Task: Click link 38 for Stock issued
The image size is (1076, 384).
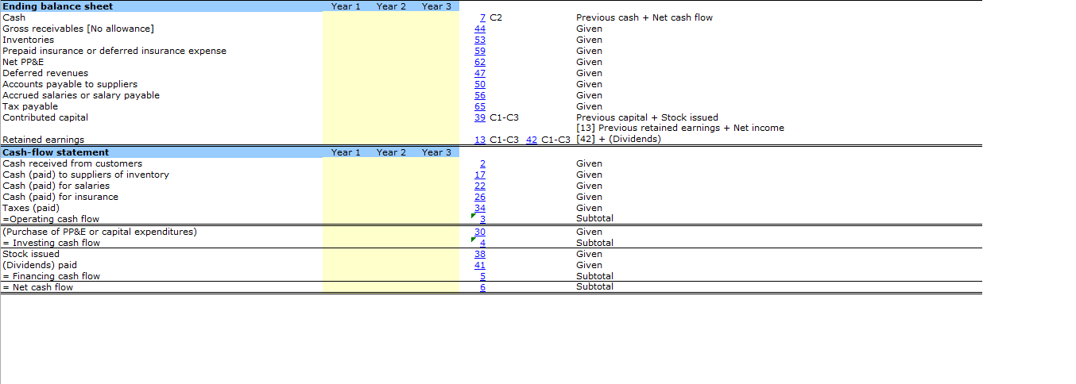Action: pos(480,254)
